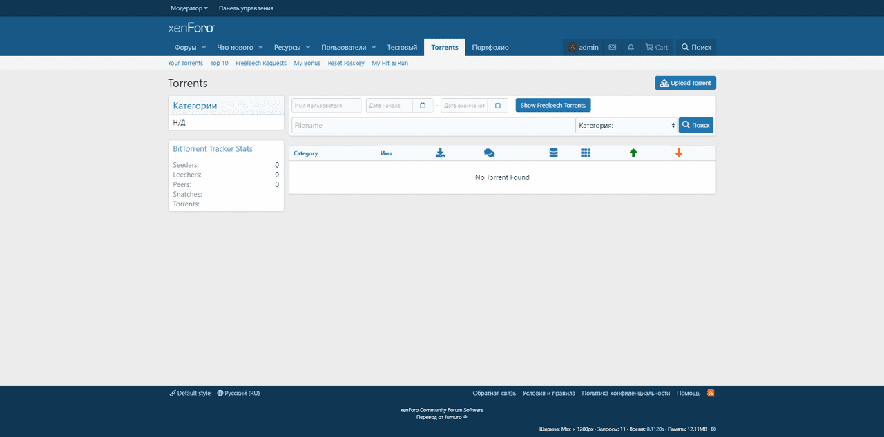Open end date calendar picker

497,106
